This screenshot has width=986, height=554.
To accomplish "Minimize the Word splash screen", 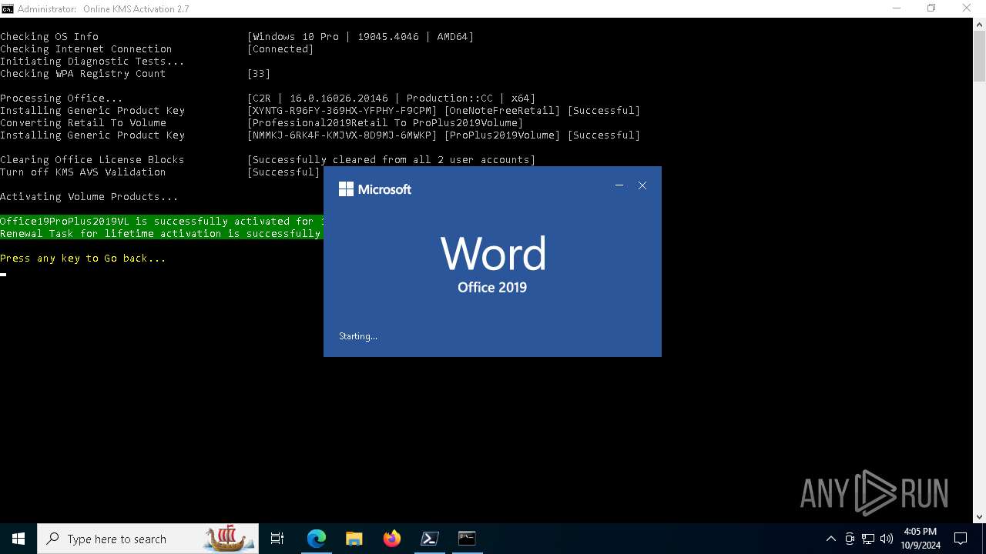I will [x=619, y=185].
